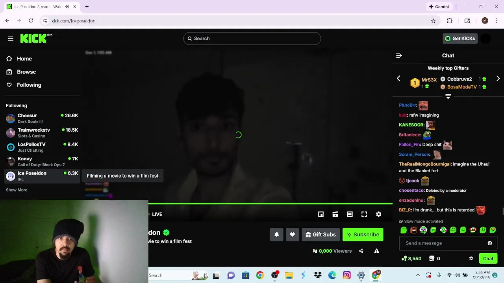Click the sleepy green emote (first quick emote)
Screen dimensions: 504x283
404,230
